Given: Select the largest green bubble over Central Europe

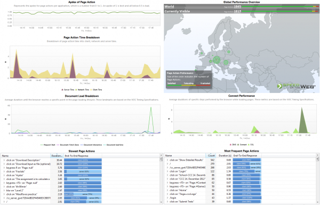Looking at the screenshot, I should click(x=217, y=60).
